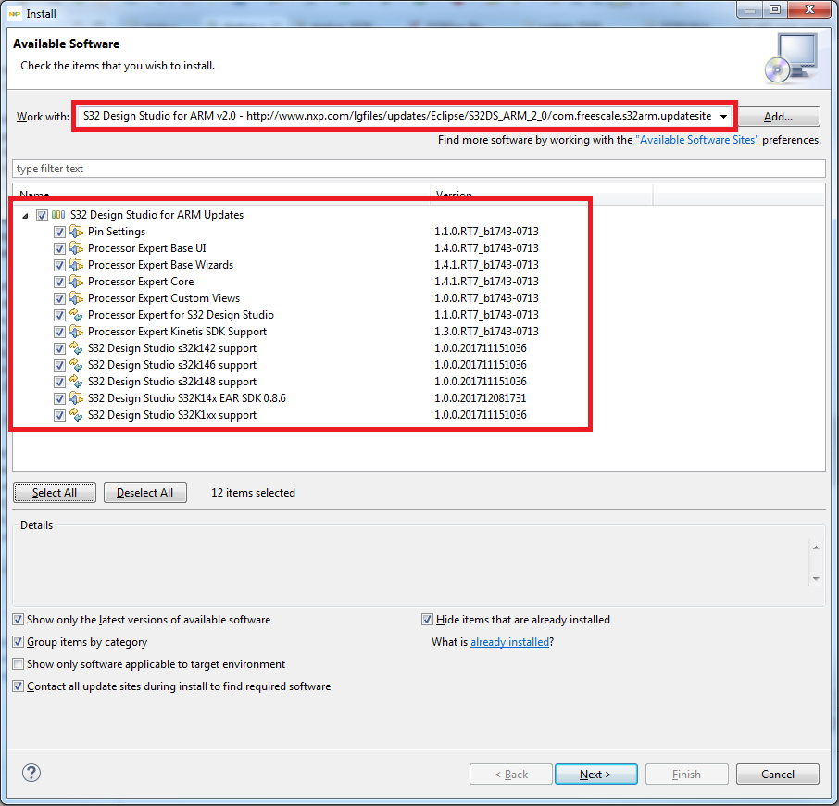Image resolution: width=839 pixels, height=806 pixels.
Task: Open the help question mark icon
Action: pyautogui.click(x=31, y=773)
